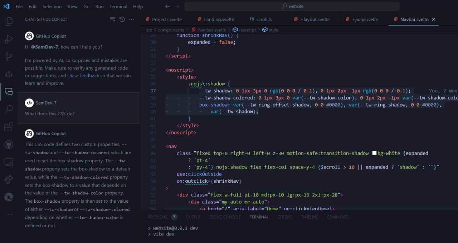The height and width of the screenshot is (243, 458).
Task: Open the Extensions view
Action: 9,127
